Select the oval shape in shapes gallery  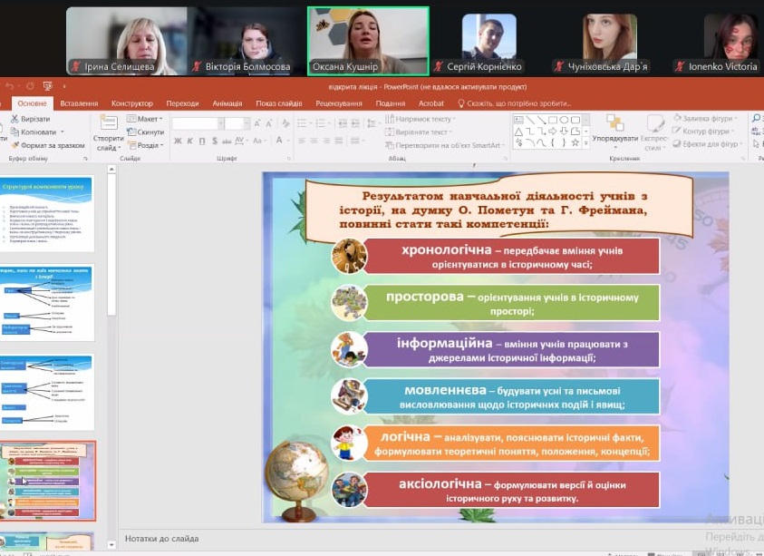pyautogui.click(x=564, y=119)
